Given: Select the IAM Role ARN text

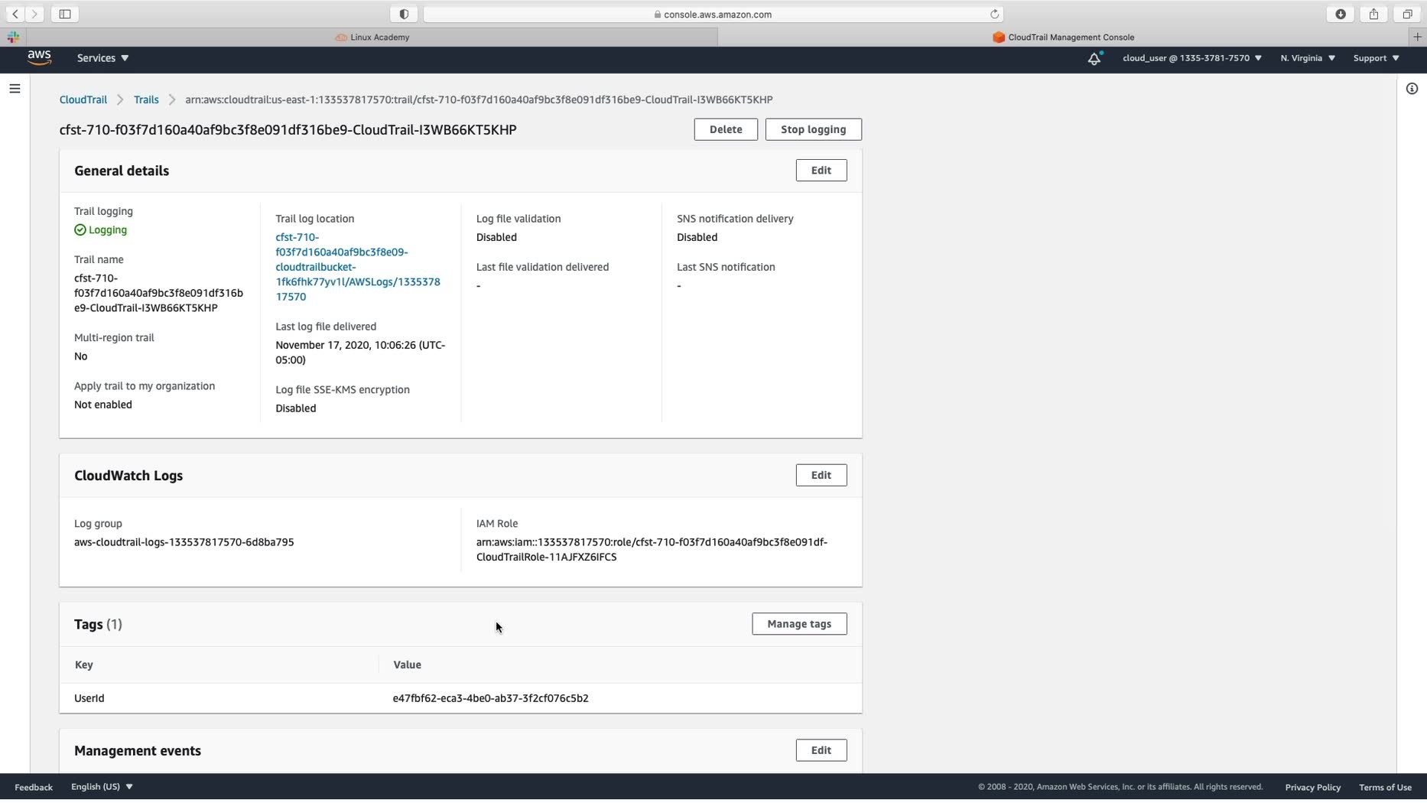Looking at the screenshot, I should pyautogui.click(x=652, y=550).
